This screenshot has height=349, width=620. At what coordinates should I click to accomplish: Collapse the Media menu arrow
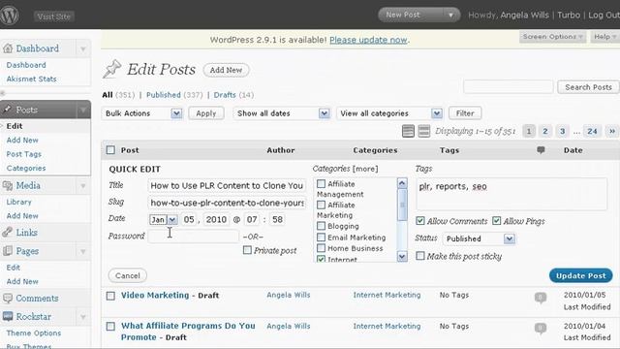83,185
